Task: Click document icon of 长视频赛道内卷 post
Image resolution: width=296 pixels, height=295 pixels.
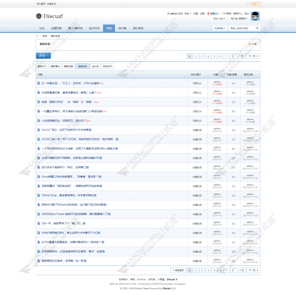Action: tap(39, 92)
